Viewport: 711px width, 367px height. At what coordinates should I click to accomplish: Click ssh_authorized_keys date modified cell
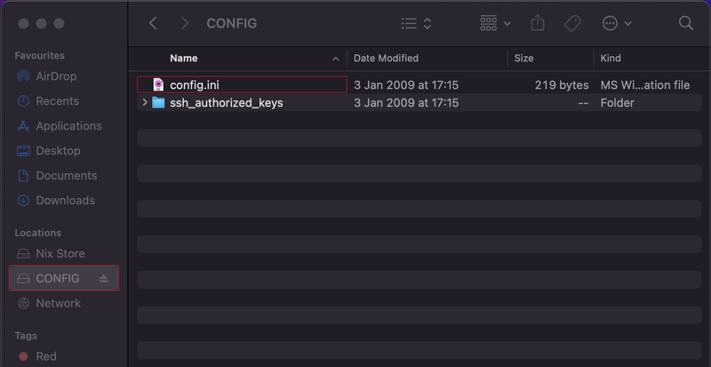(x=406, y=103)
